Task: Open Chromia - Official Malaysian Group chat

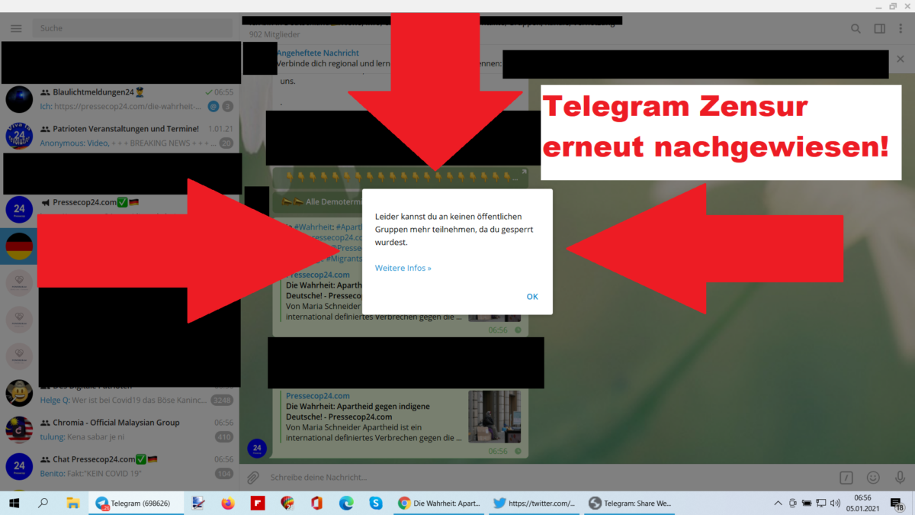Action: tap(120, 430)
